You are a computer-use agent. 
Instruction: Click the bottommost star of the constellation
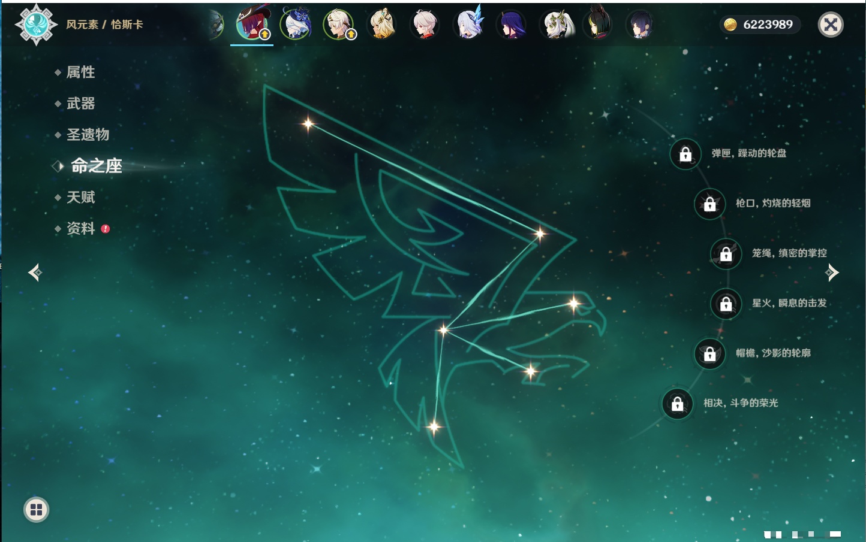[x=434, y=427]
